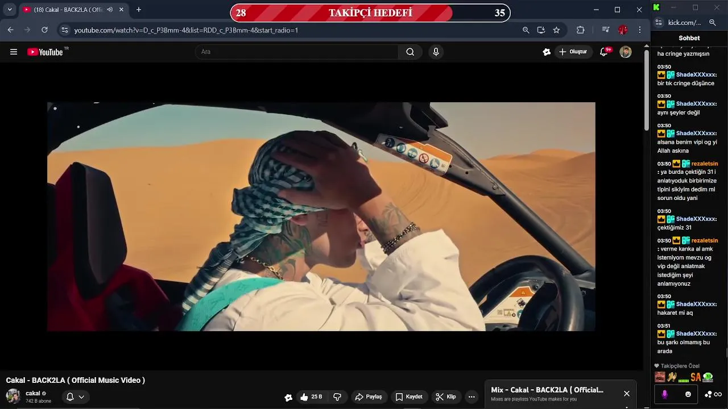
Task: Click the infinity icon in Kick chat
Action: [718, 394]
